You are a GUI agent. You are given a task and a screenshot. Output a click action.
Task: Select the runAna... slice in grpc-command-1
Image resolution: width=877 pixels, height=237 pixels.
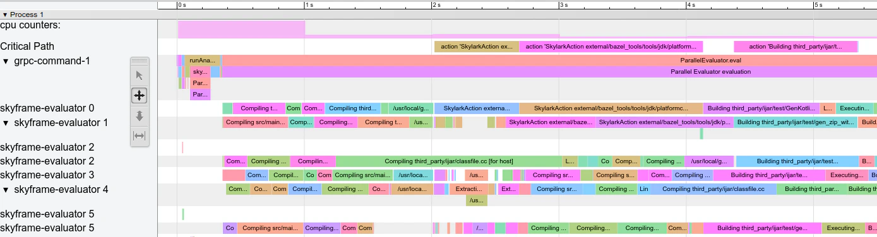tap(202, 61)
